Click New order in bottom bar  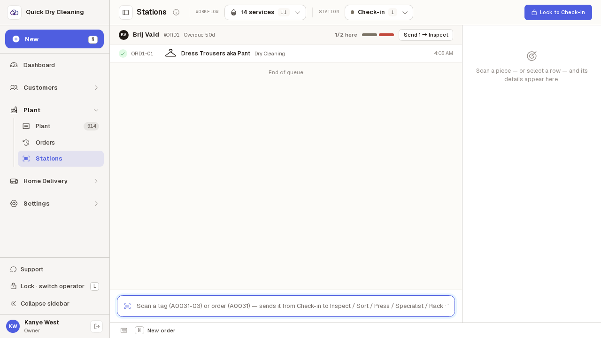161,330
